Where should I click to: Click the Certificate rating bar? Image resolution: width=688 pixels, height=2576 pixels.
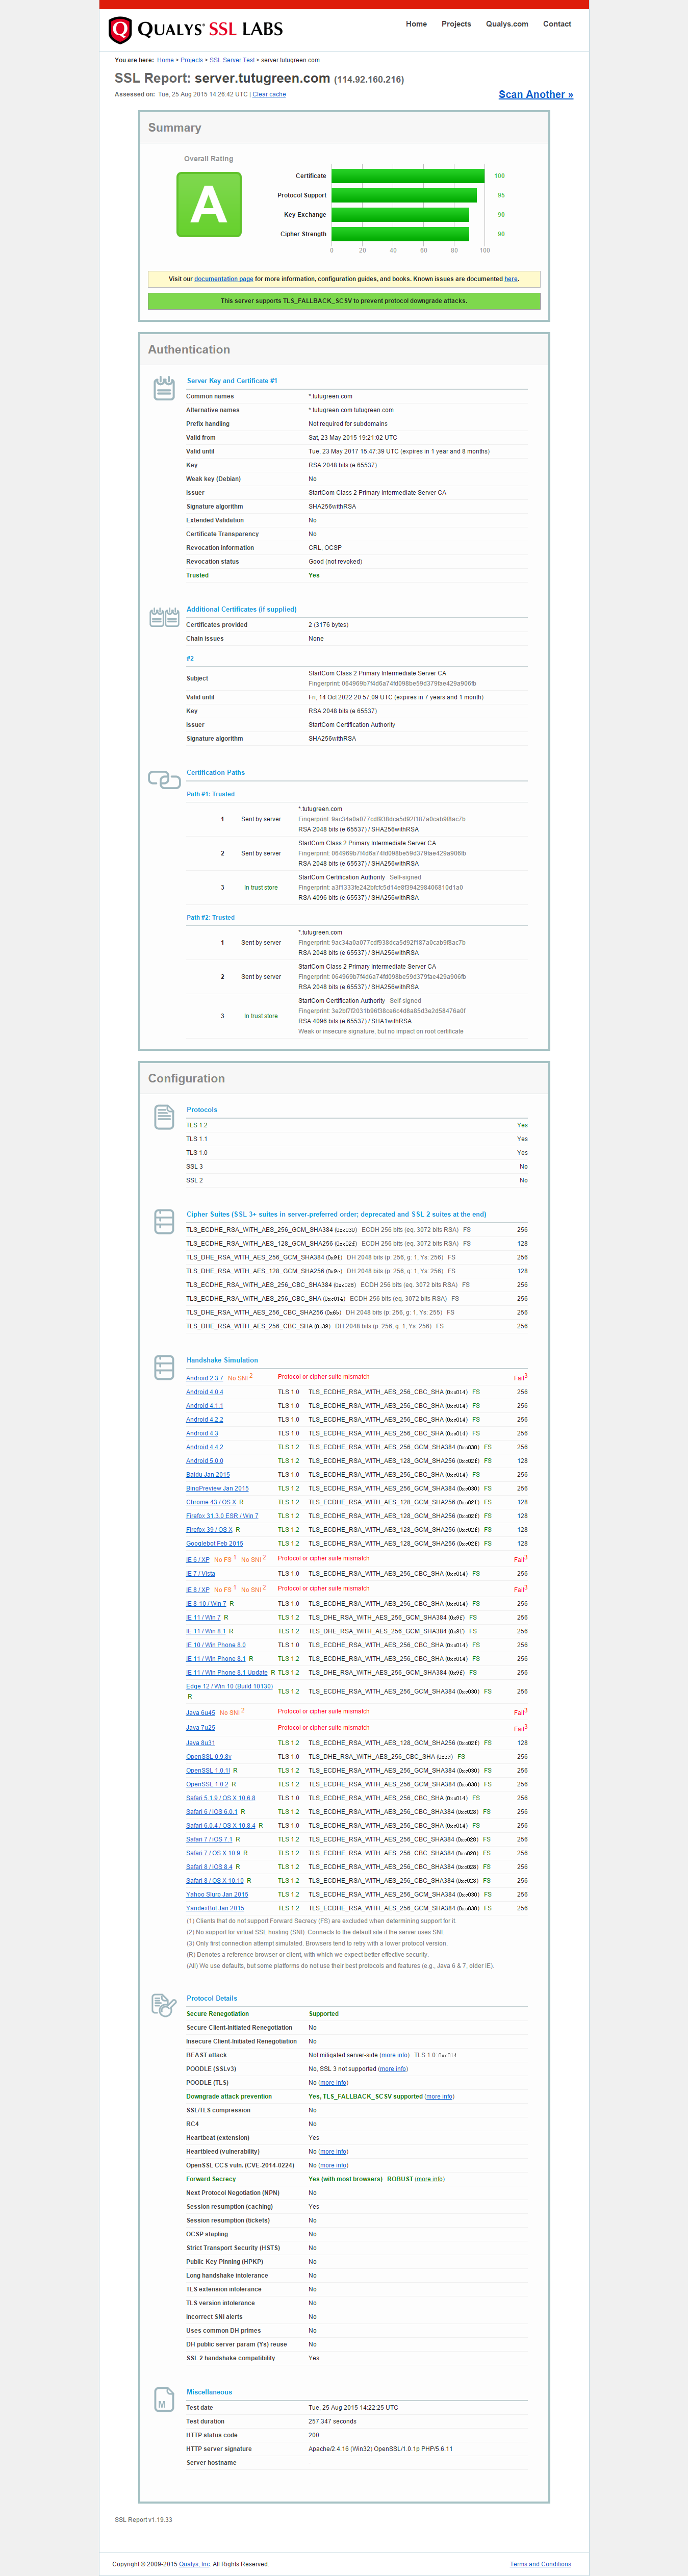tap(408, 176)
